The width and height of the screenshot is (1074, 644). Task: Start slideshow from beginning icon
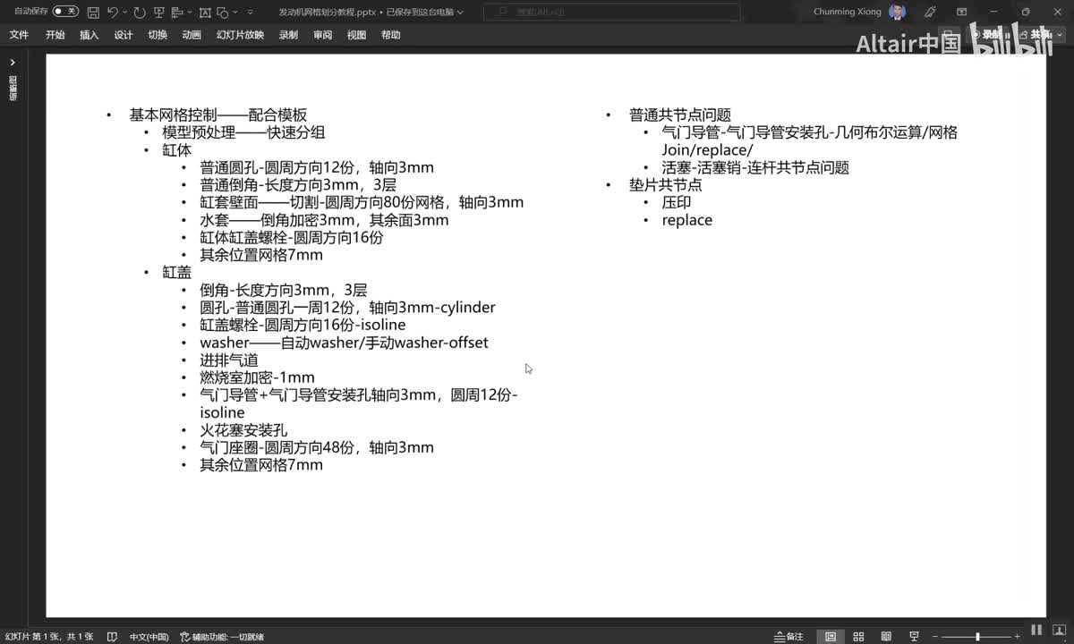[x=158, y=12]
